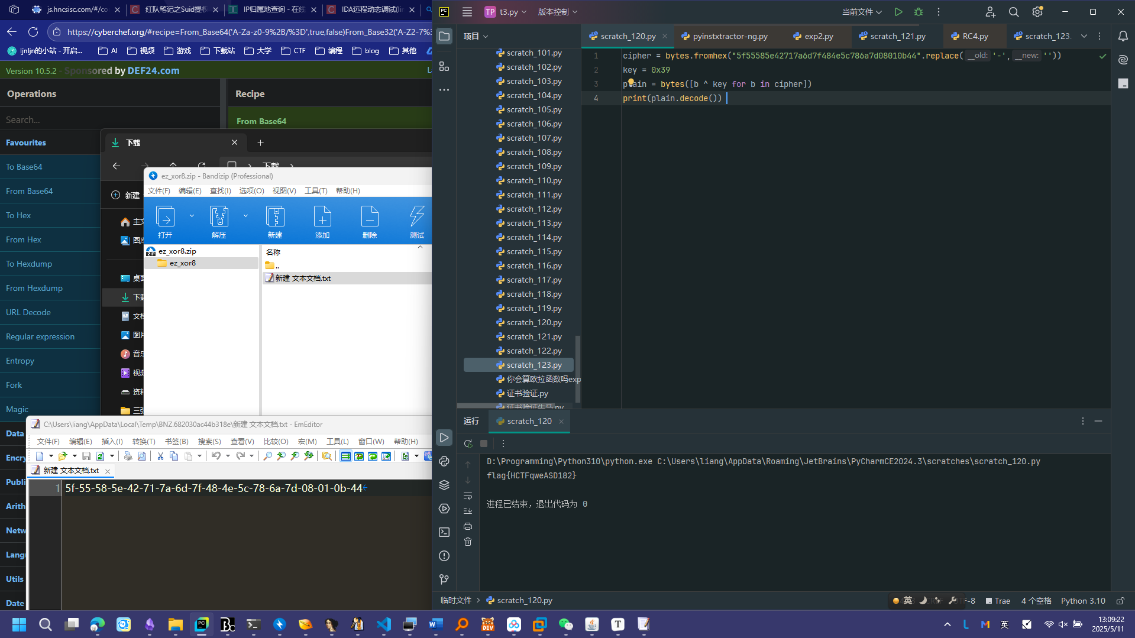
Task: Rerun scratch_120 in the Run panel
Action: pyautogui.click(x=468, y=443)
